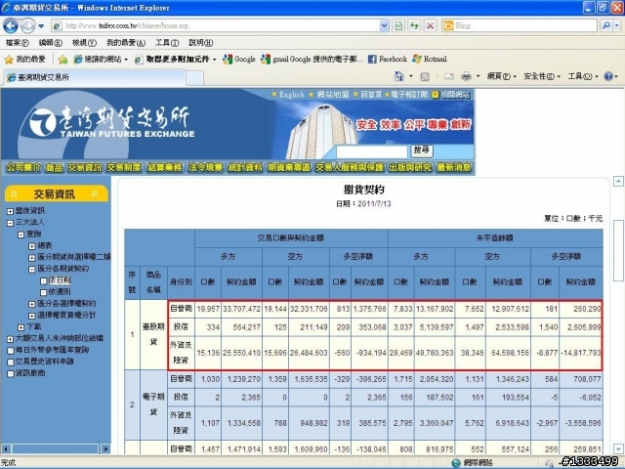Open the 最新消息 navigation item
This screenshot has height=469, width=625.
click(x=454, y=167)
